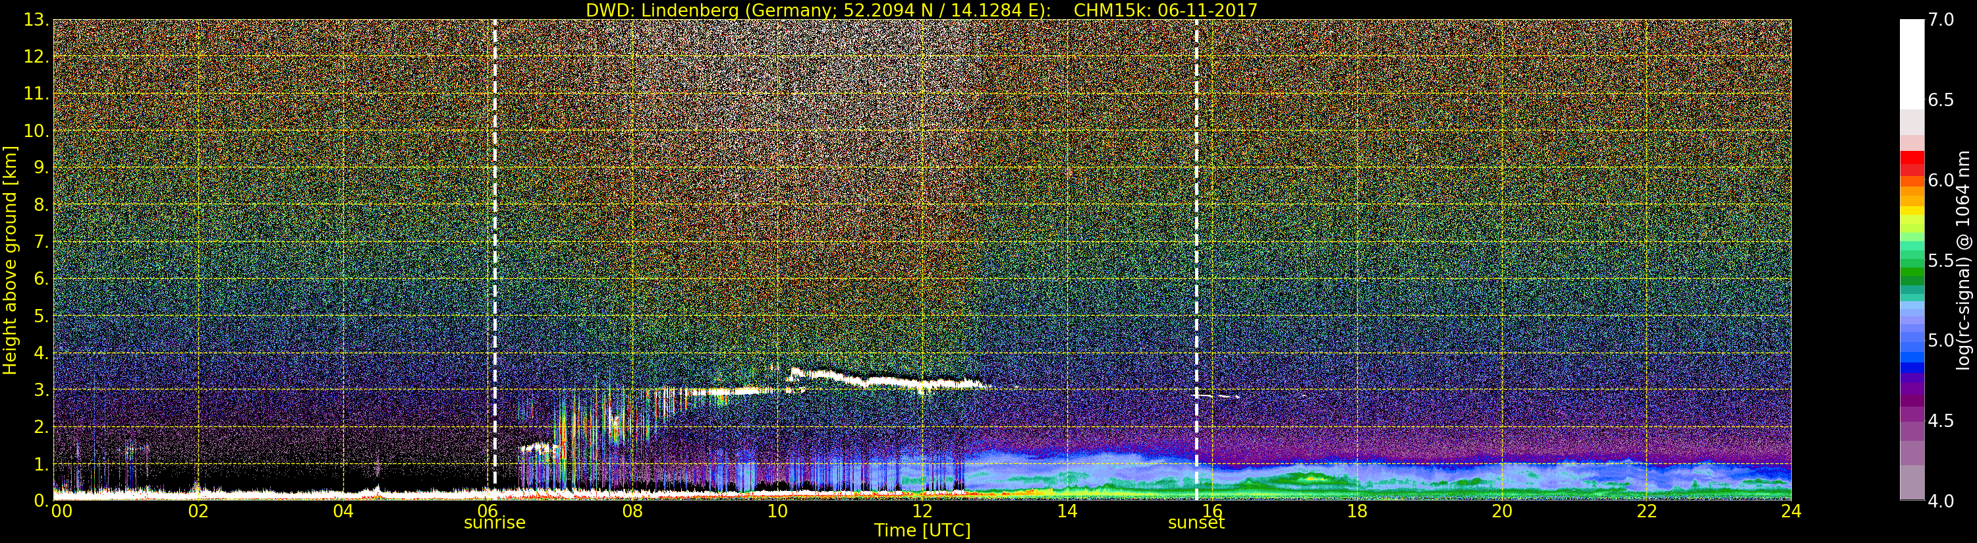Select the '18' time axis tick label

(x=1357, y=511)
